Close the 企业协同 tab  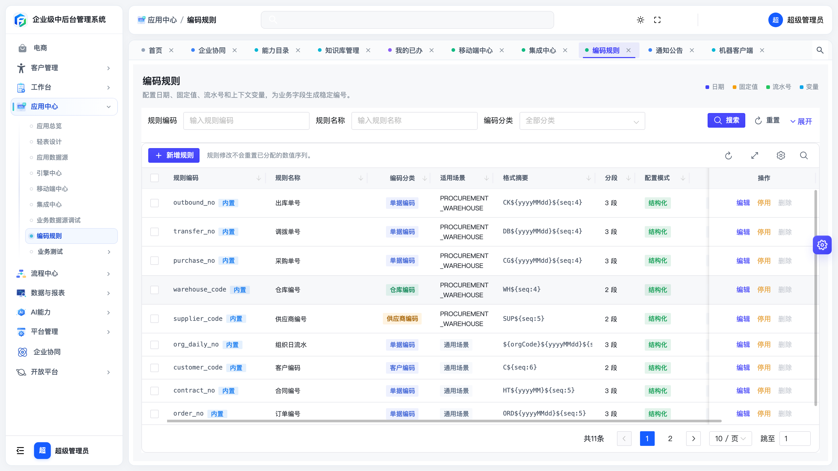(x=235, y=51)
